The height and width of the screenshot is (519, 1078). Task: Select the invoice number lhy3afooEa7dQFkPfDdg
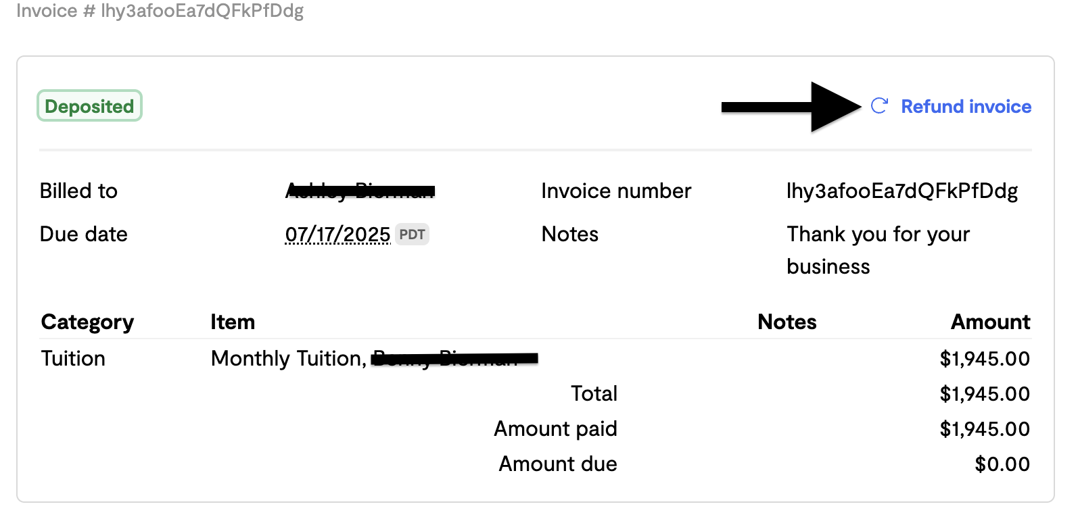(902, 191)
